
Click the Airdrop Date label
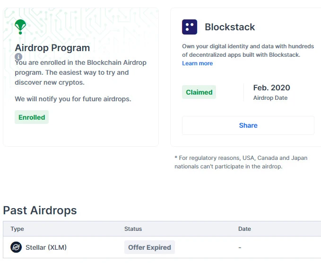[x=270, y=98]
